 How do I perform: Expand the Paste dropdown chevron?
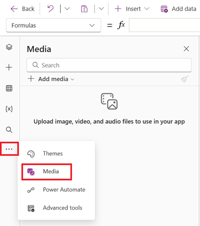pyautogui.click(x=101, y=9)
